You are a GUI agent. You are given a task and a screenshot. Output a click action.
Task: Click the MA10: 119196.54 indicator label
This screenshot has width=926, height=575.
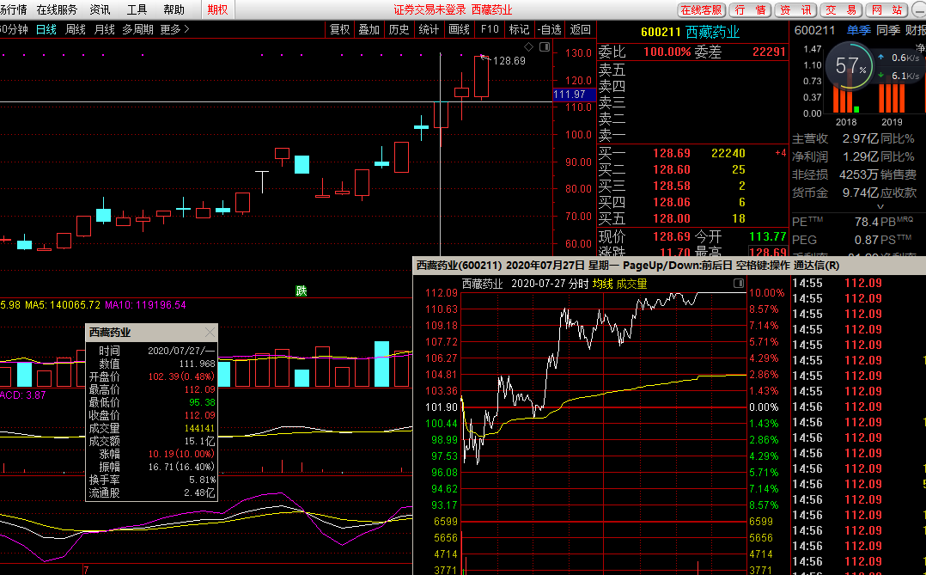[x=145, y=305]
